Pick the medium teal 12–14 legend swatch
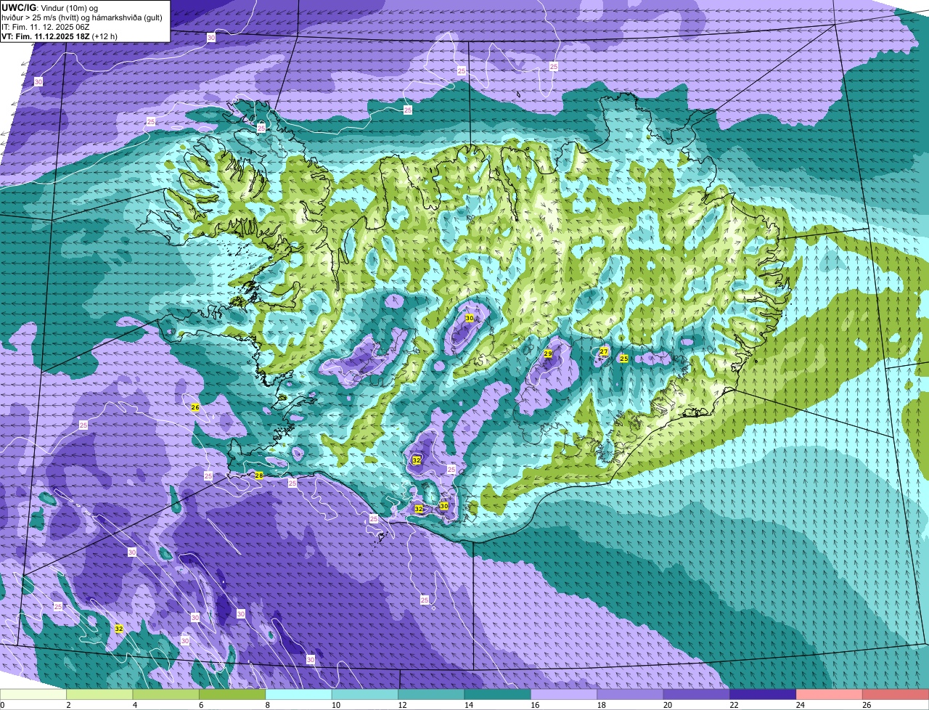929x710 pixels. pos(431,694)
